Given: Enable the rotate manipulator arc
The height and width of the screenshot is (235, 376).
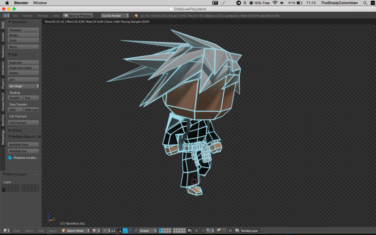Looking at the screenshot, I should pyautogui.click(x=131, y=231).
